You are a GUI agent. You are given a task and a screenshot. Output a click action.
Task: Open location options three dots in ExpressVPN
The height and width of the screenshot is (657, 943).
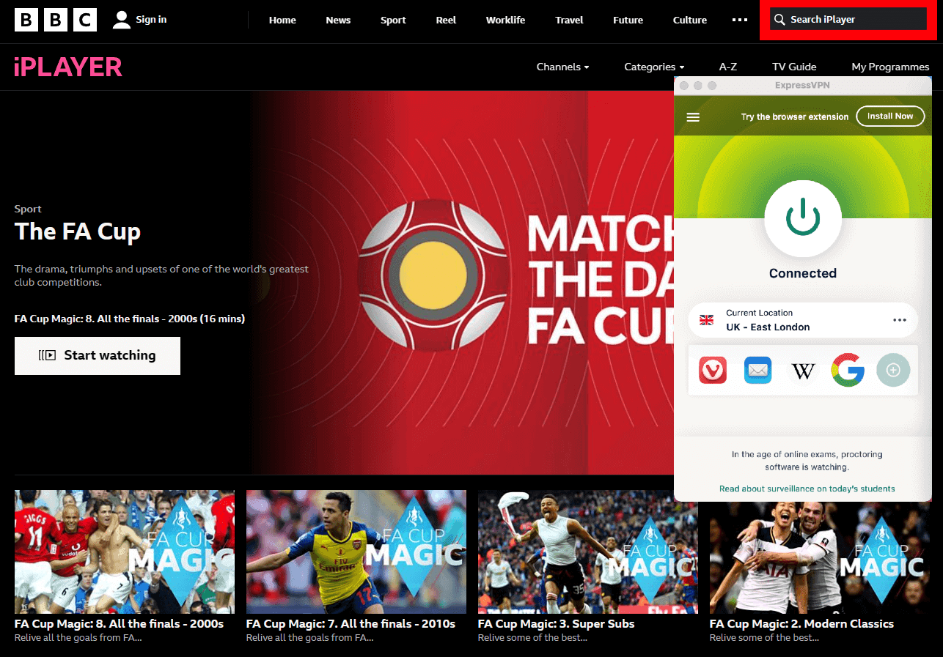click(x=900, y=320)
